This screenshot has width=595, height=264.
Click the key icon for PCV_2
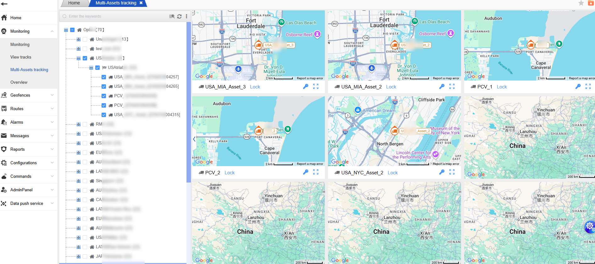click(306, 172)
